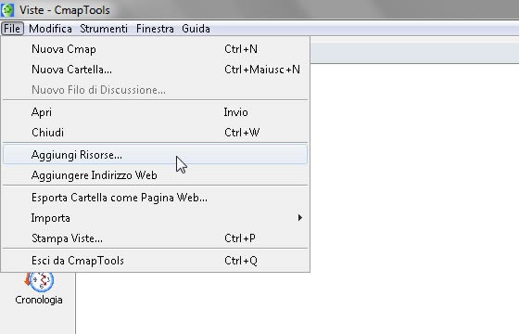This screenshot has height=334, width=519.
Task: Open the Finestra menu
Action: click(155, 29)
